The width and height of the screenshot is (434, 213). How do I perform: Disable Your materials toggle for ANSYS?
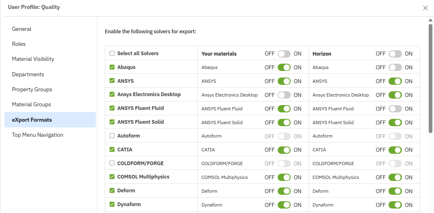[x=284, y=81]
